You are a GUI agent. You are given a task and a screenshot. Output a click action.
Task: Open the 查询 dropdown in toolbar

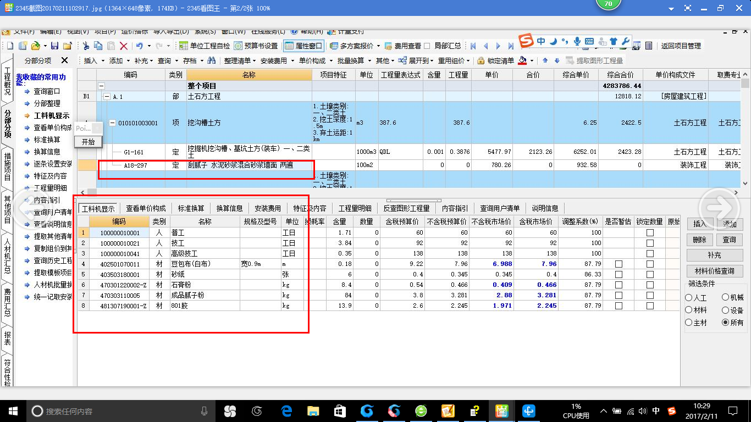click(168, 60)
